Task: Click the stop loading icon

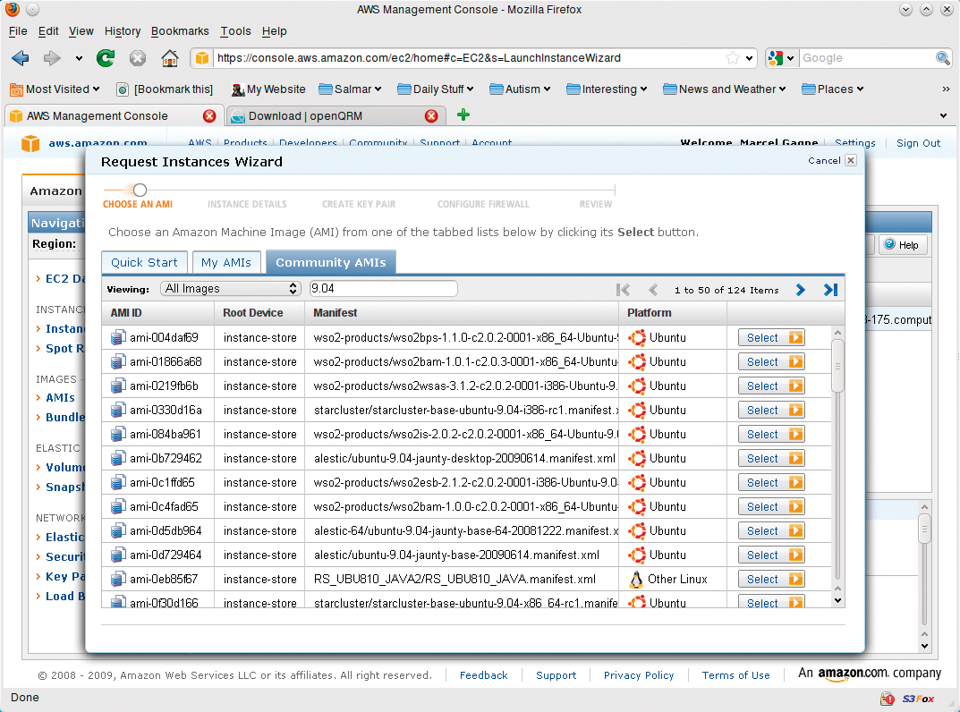Action: [138, 58]
